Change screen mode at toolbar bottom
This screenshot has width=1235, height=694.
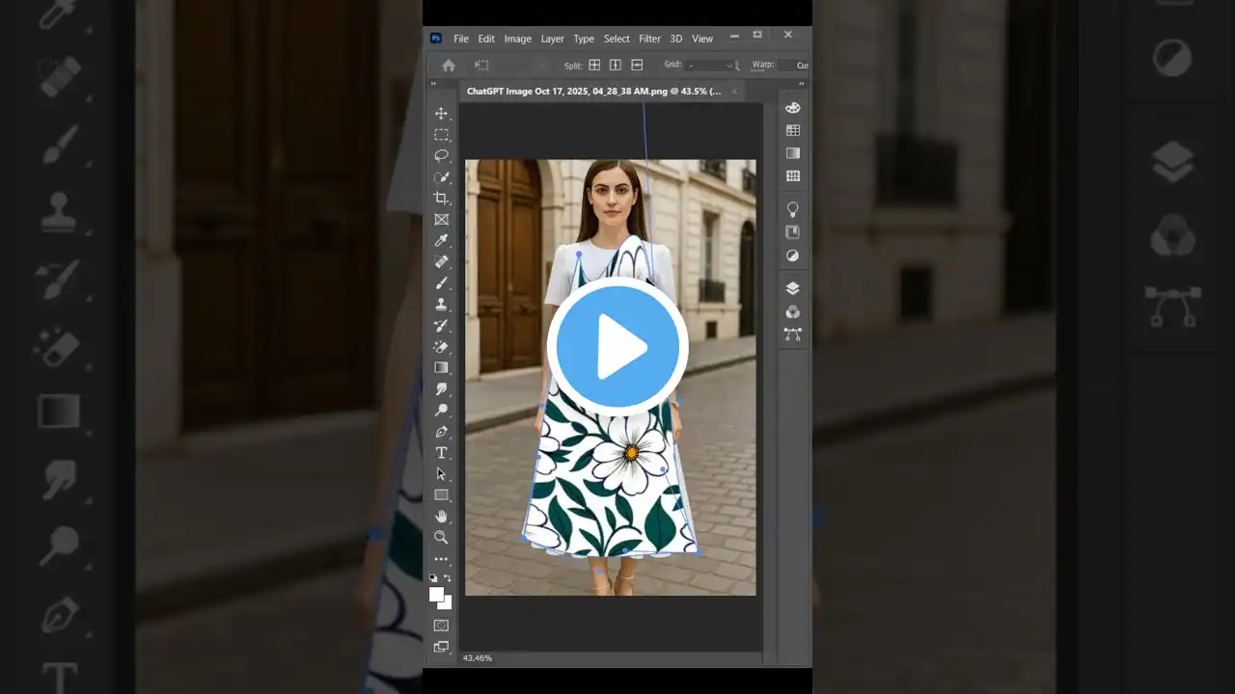(441, 647)
